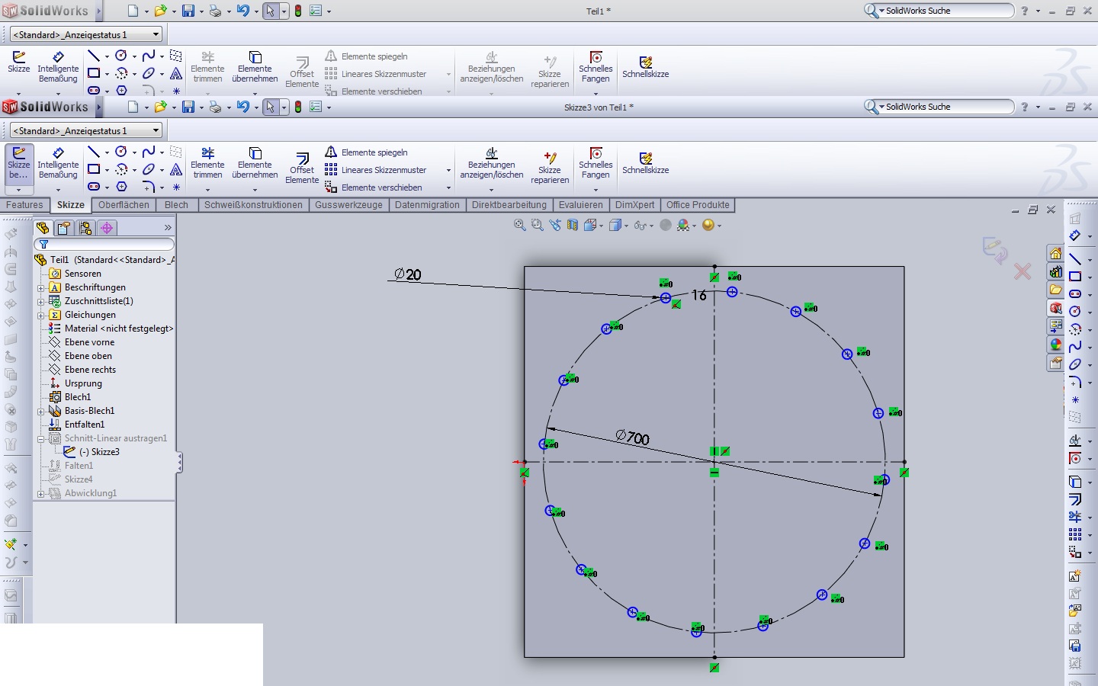Image resolution: width=1098 pixels, height=686 pixels.
Task: Expand the Beschriftungen tree node
Action: click(x=41, y=288)
